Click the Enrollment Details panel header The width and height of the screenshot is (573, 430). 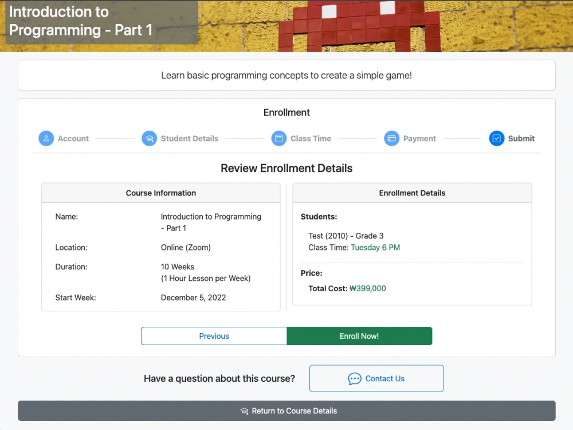tap(412, 193)
